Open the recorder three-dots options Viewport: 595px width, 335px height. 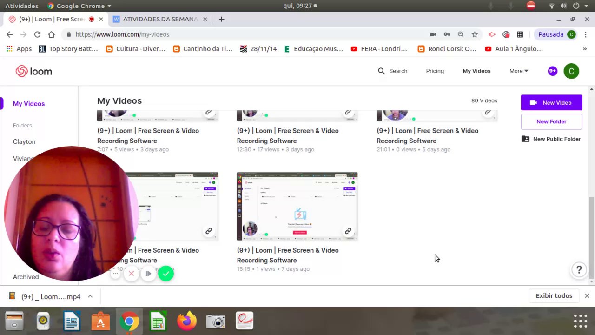115,274
